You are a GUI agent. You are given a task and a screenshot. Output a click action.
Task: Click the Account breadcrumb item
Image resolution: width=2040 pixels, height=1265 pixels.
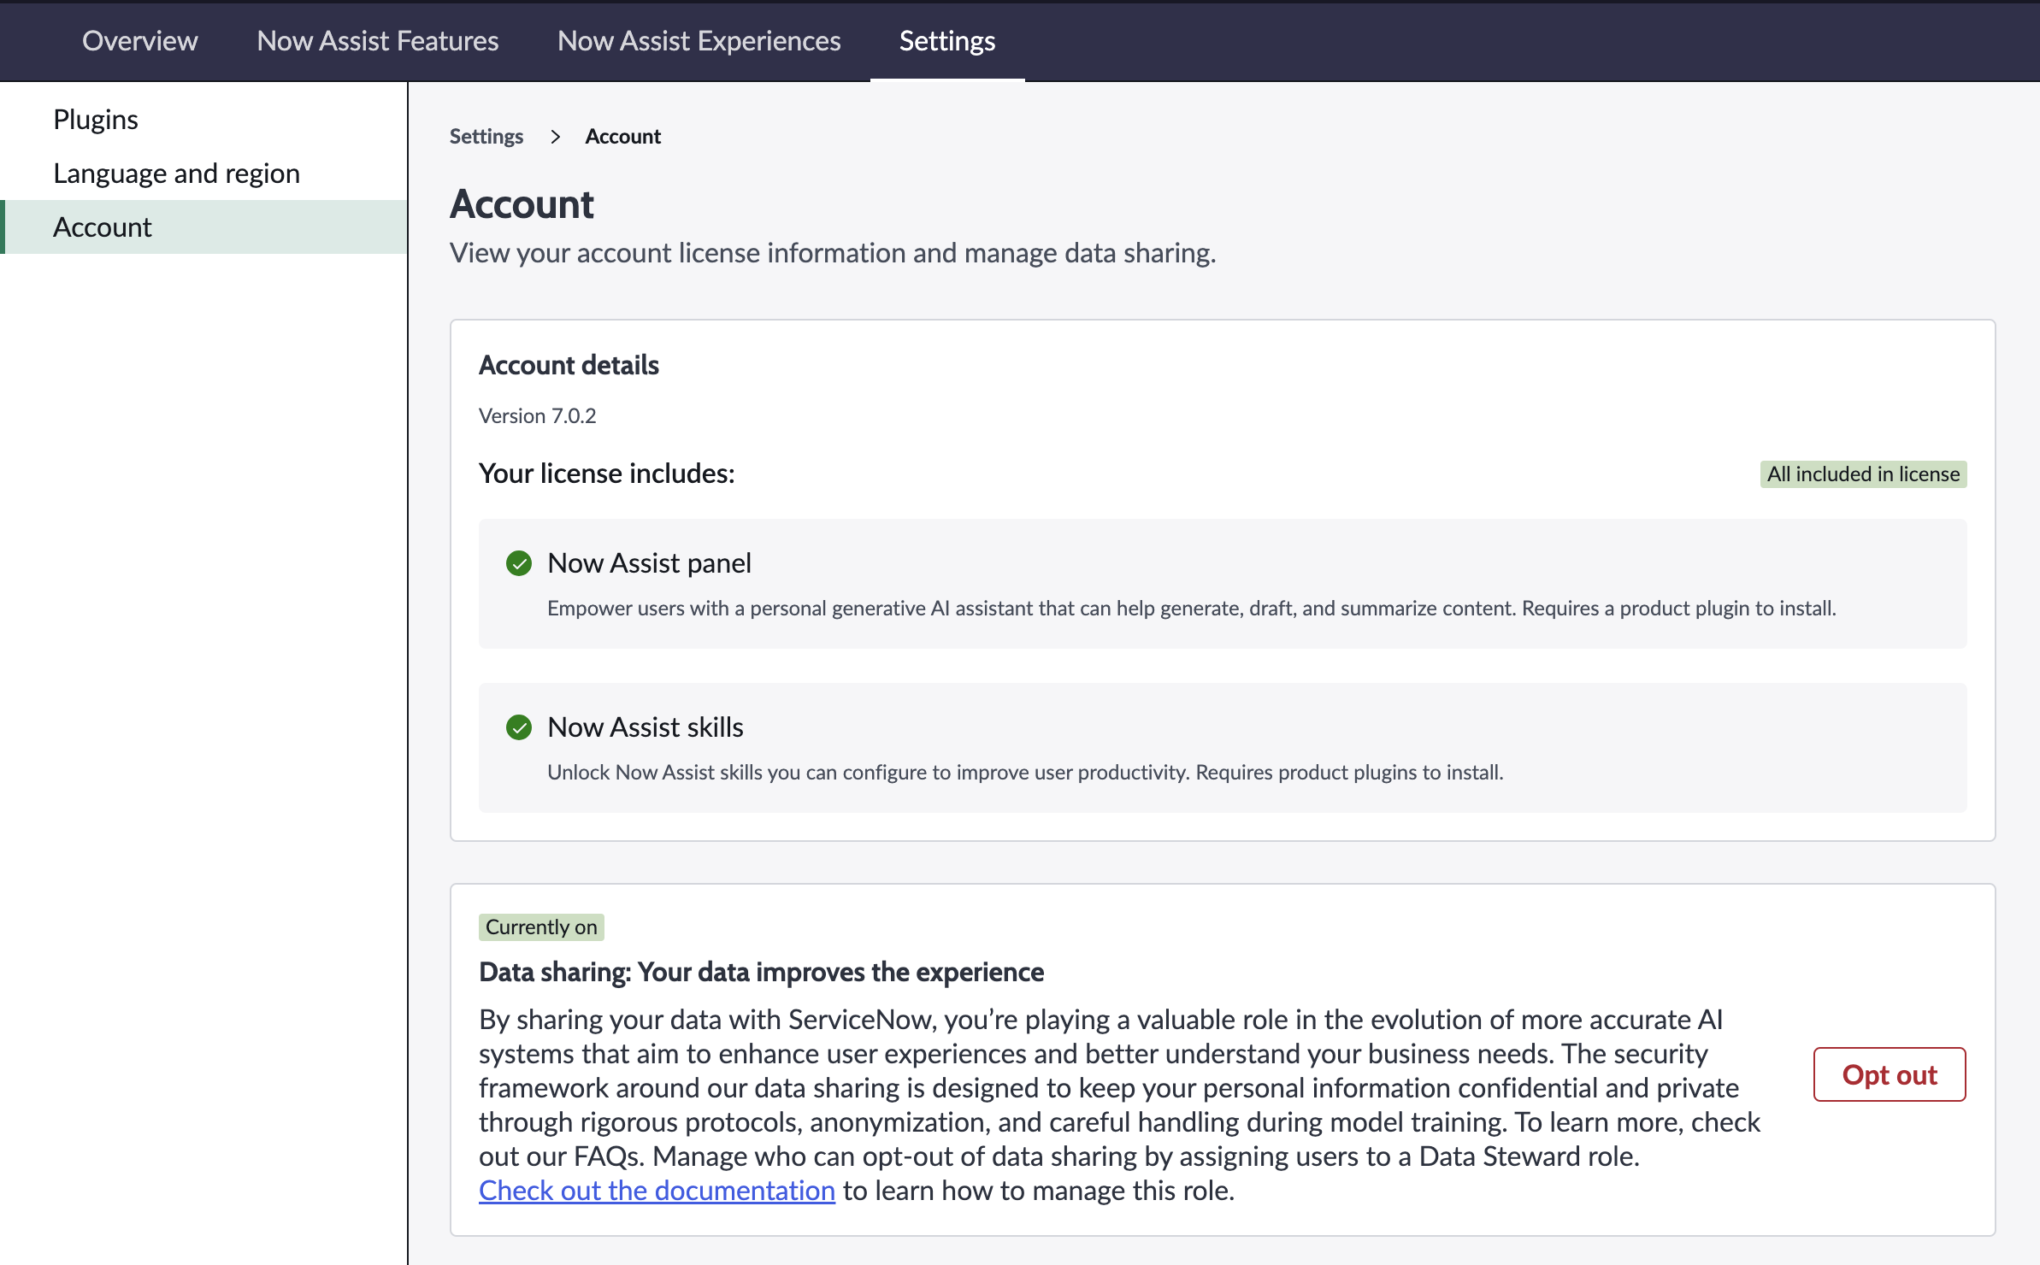pyautogui.click(x=622, y=137)
